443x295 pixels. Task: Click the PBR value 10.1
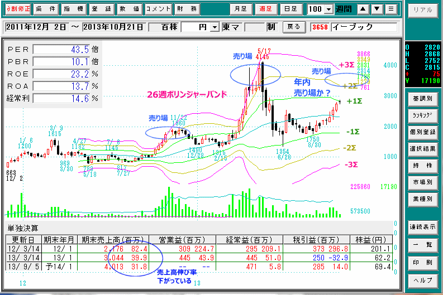click(x=61, y=61)
